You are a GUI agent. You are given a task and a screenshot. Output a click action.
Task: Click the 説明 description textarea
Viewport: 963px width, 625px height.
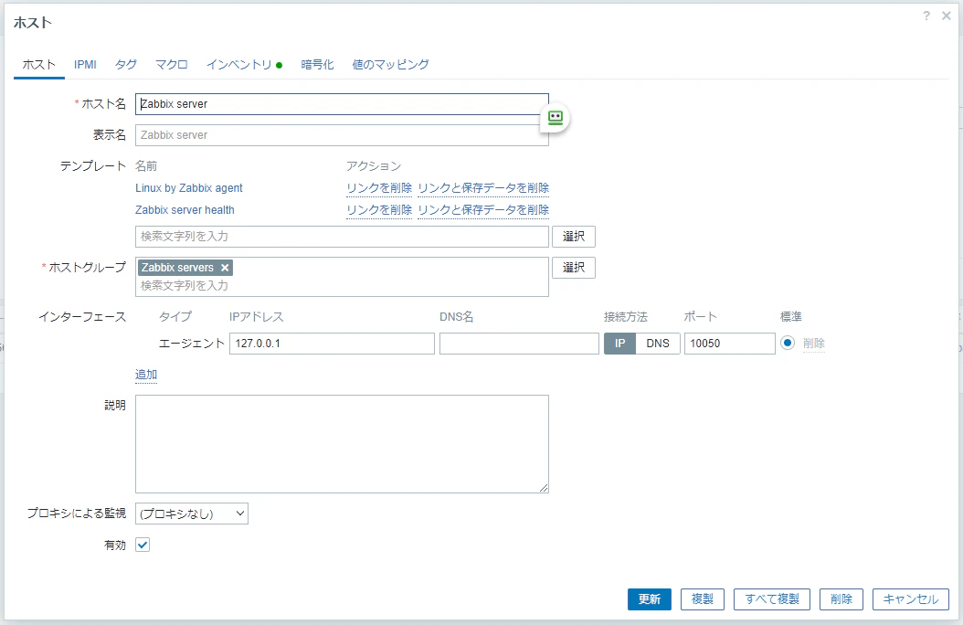[x=342, y=444]
